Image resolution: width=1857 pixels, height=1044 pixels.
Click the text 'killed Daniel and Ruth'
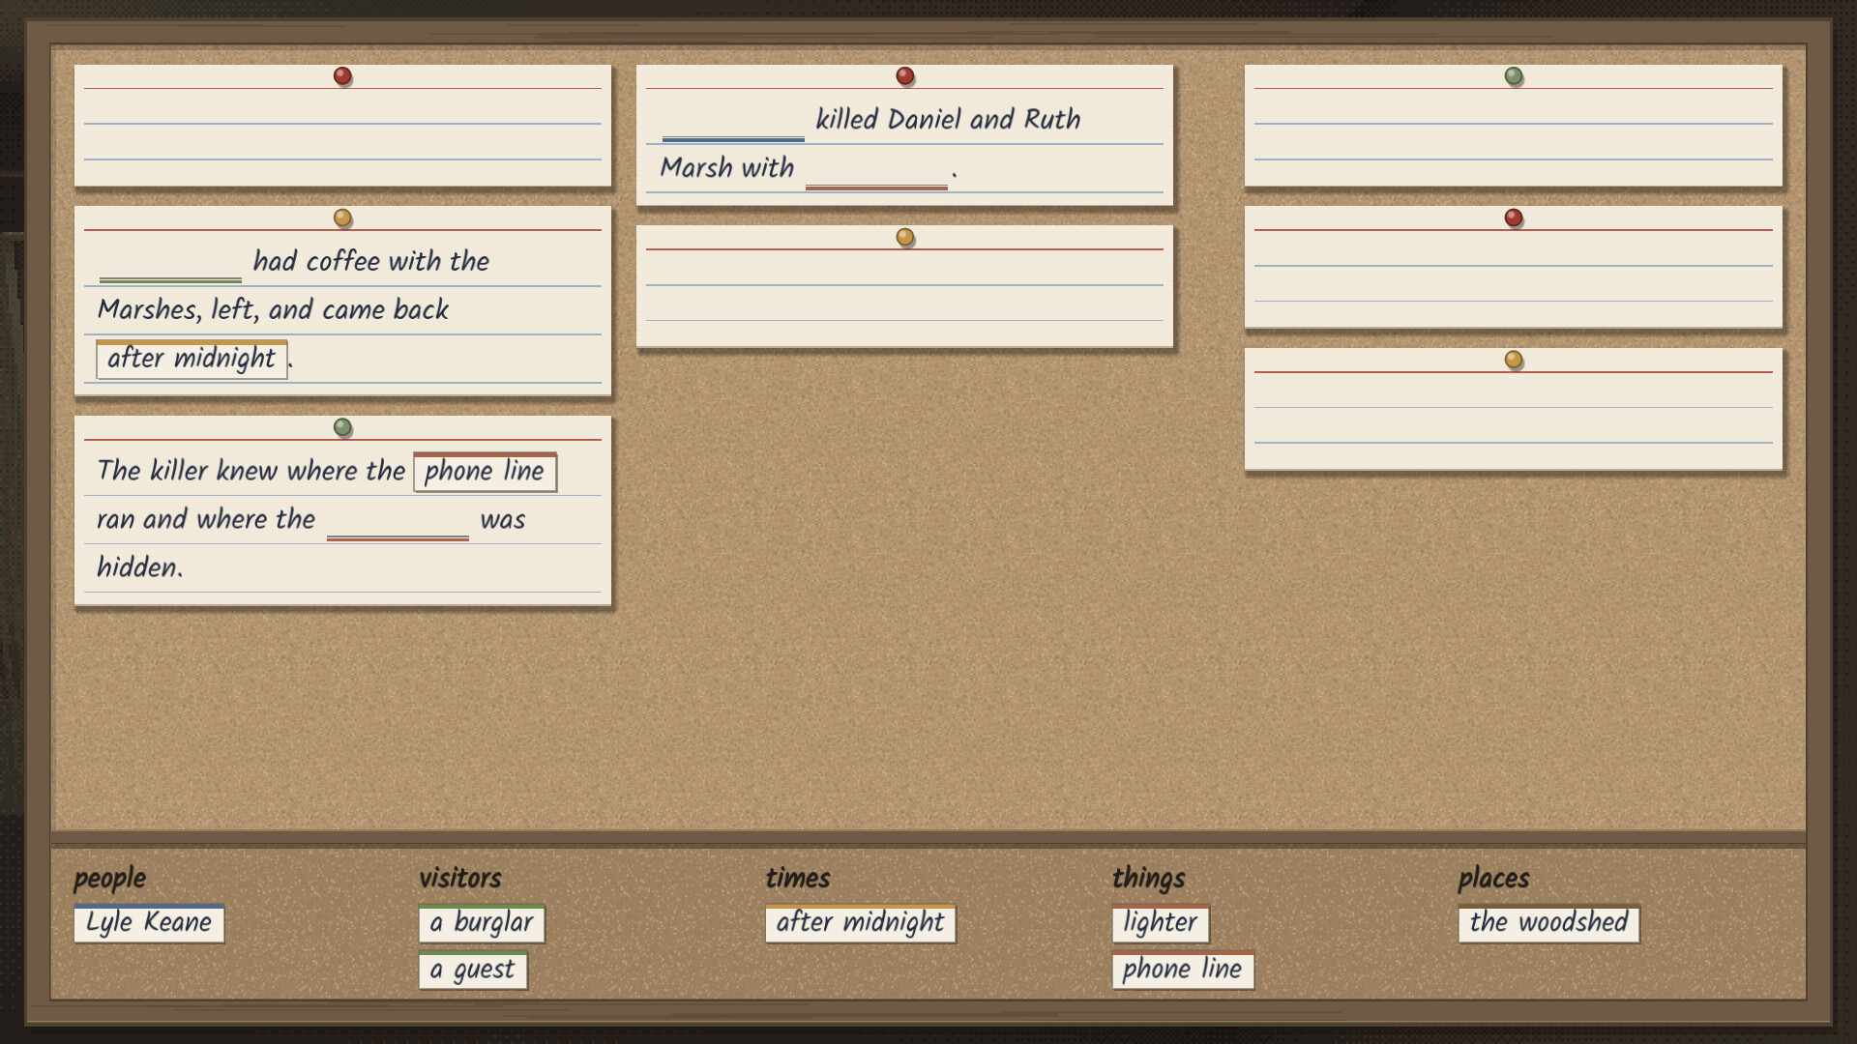pyautogui.click(x=948, y=119)
